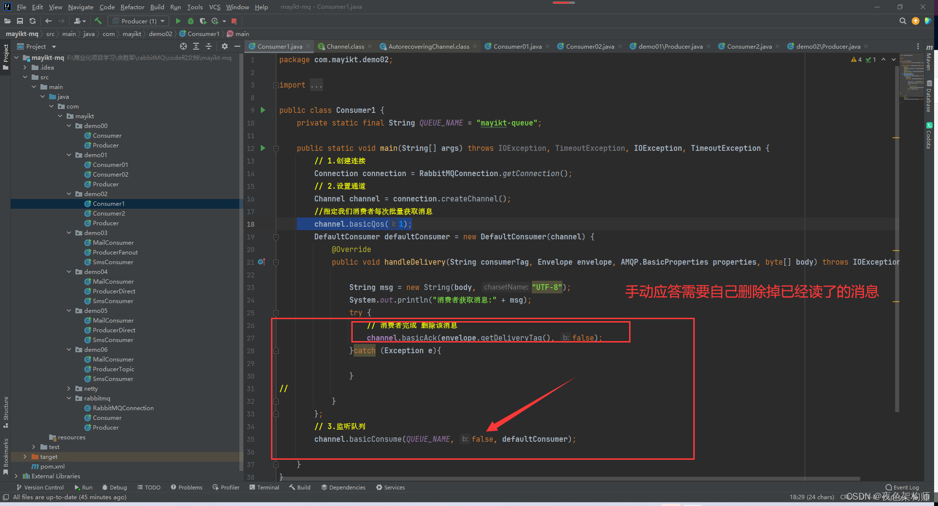Image resolution: width=938 pixels, height=506 pixels.
Task: Open Project view selector dropdown
Action: 37,46
